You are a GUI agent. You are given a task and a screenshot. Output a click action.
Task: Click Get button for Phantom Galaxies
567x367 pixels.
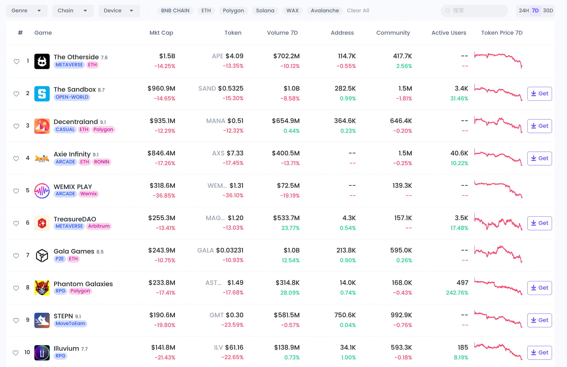pos(540,288)
